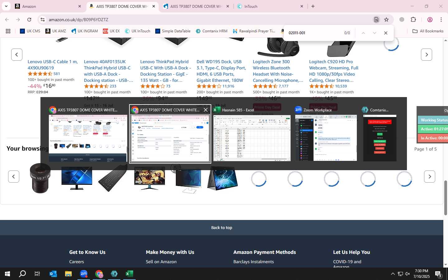This screenshot has width=448, height=280.
Task: Open keyboard item in browsing history
Action: (x=113, y=178)
